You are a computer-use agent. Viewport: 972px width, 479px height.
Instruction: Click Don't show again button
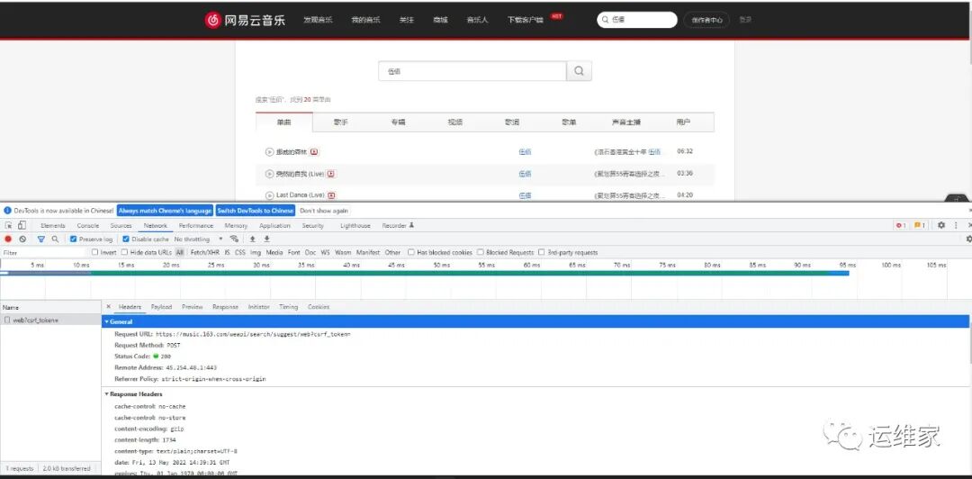[x=324, y=211]
